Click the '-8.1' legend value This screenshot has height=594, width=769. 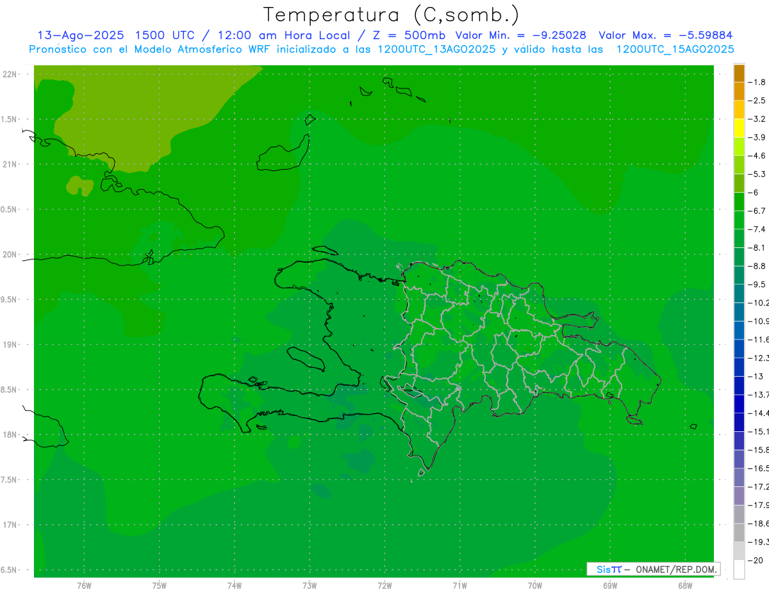[757, 247]
